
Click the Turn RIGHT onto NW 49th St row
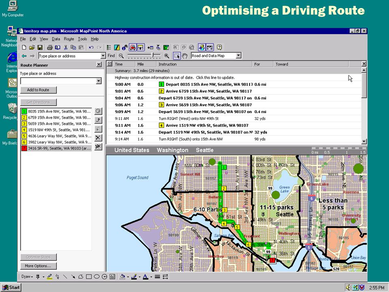(x=234, y=118)
